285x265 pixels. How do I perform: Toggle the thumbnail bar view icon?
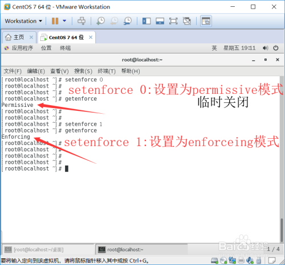[160, 21]
